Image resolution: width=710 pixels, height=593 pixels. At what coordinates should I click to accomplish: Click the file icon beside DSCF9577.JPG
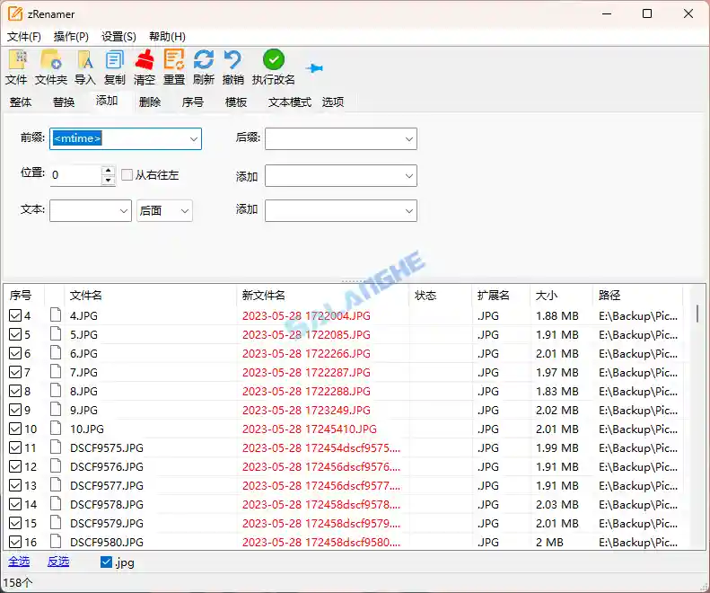(x=56, y=485)
